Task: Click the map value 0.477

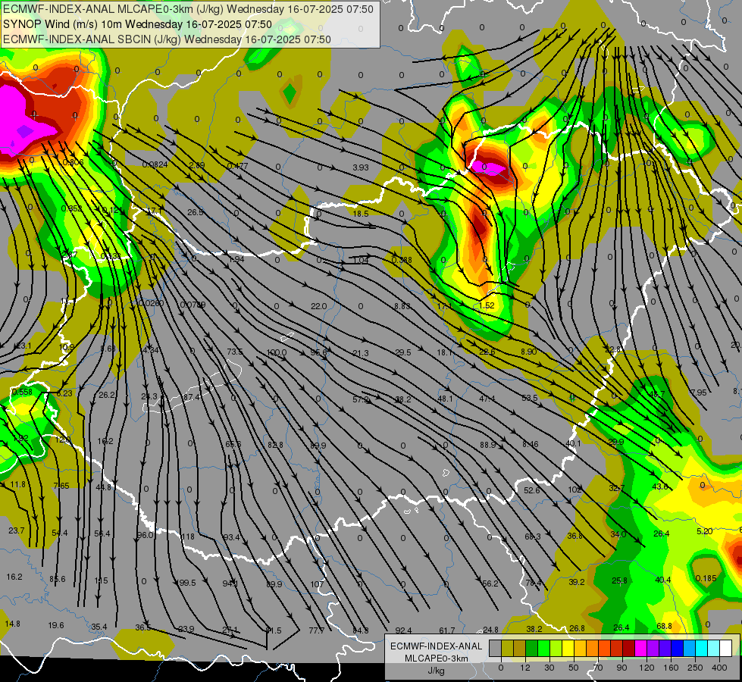Action: 237,166
